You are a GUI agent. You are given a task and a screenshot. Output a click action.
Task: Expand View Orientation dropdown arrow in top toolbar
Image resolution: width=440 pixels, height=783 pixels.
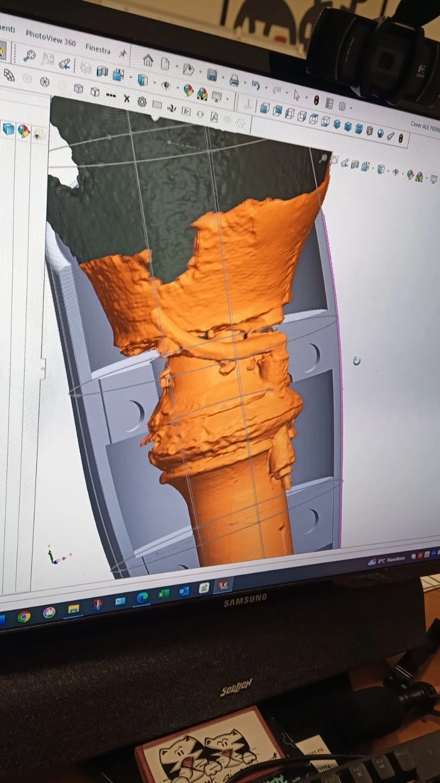coord(131,77)
